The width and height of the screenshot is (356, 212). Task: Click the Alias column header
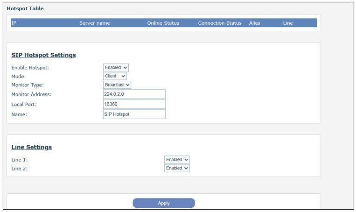coord(254,23)
